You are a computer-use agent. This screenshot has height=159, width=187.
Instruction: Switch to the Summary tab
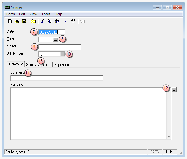coord(33,65)
